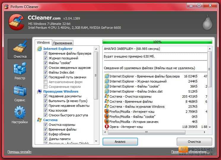Click options list scroll up arrow
Screen dimensions: 221x160
pos(96,49)
